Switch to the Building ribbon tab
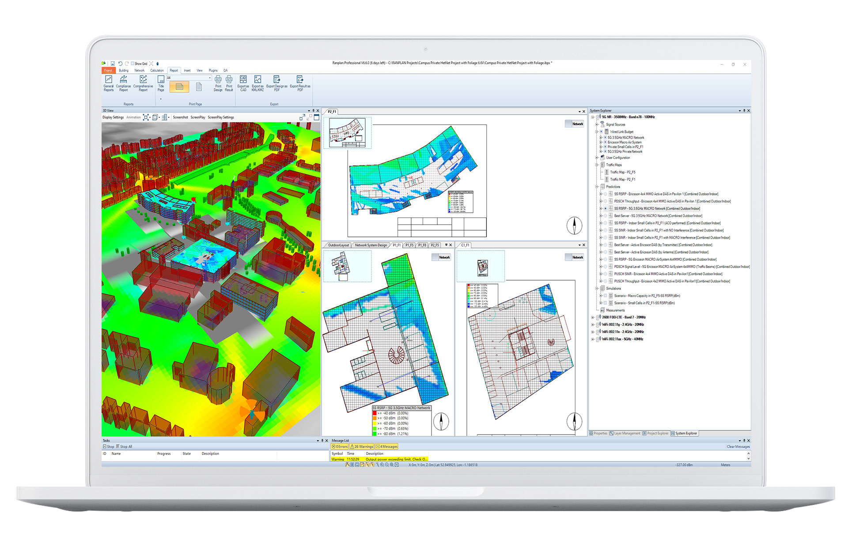Image resolution: width=848 pixels, height=547 pixels. point(124,71)
